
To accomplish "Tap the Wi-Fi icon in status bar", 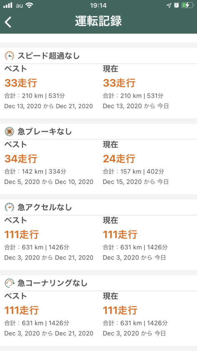I will point(29,5).
